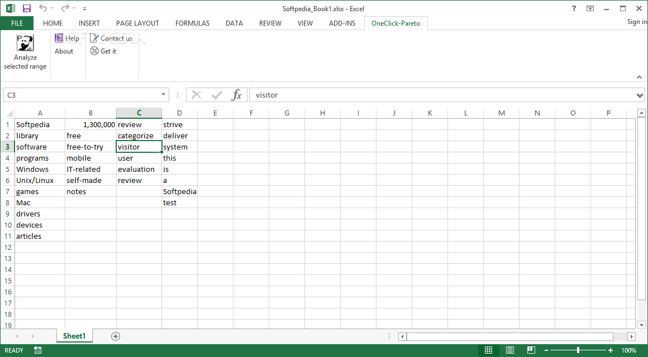Switch to Normal view in status bar
Viewport: 648px width, 357px height.
click(x=488, y=350)
